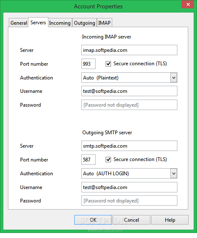Click the Outgoing SMTP Password field
197x238 pixels.
[x=129, y=201]
